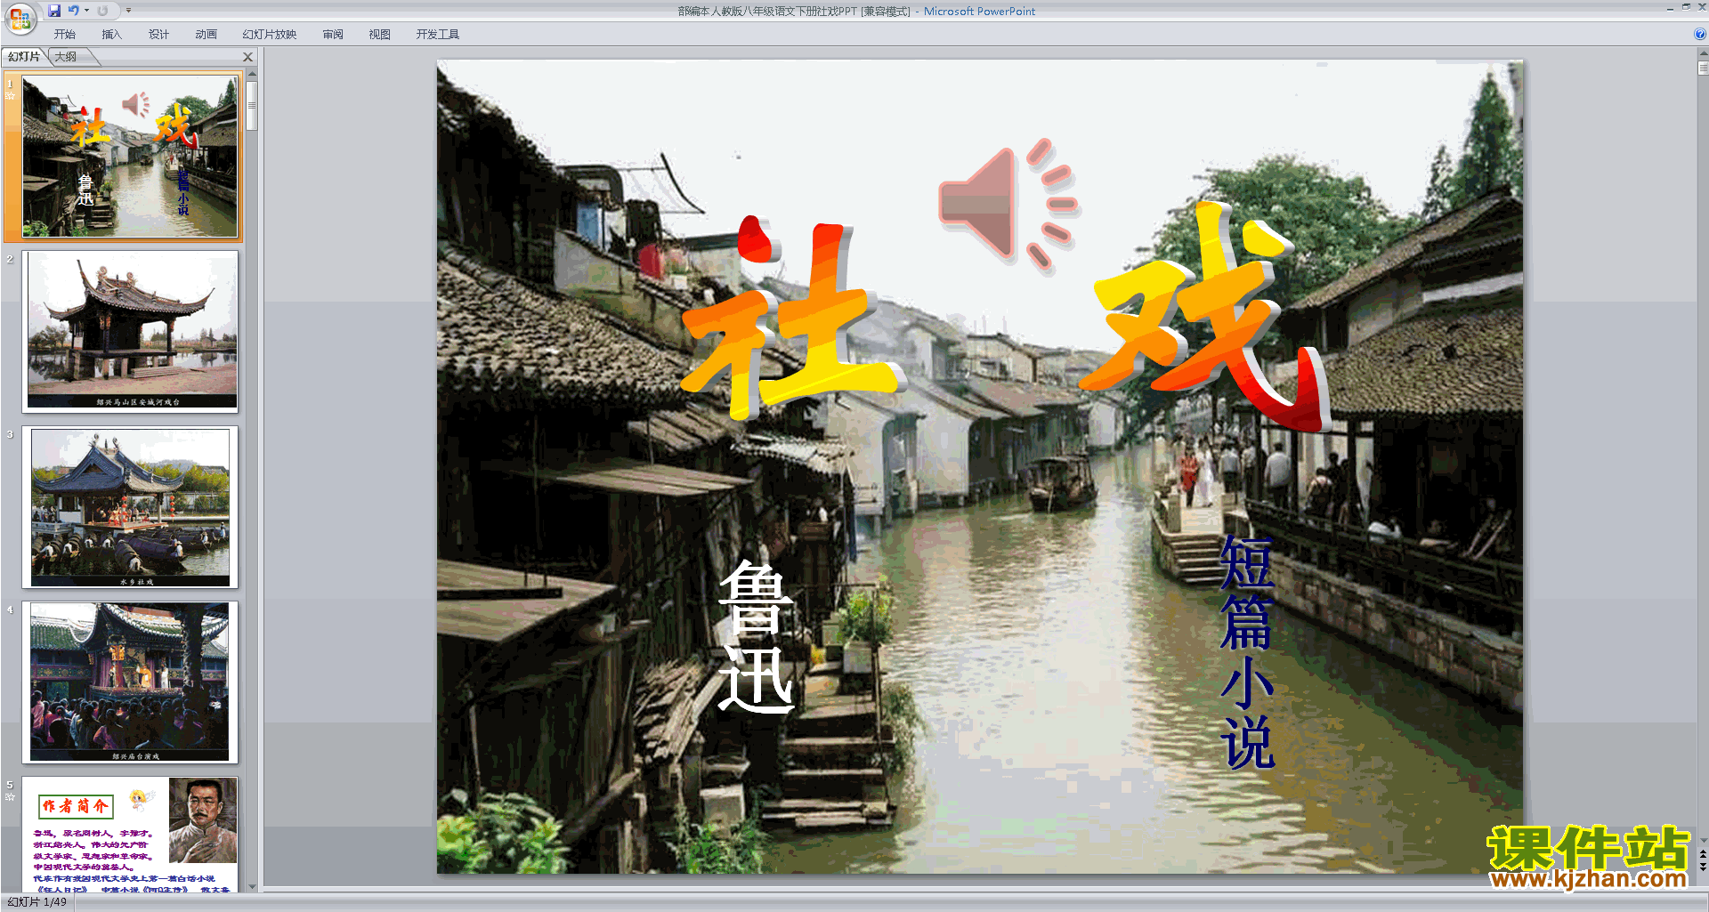This screenshot has width=1709, height=912.
Task: Select the 戏 WordArt character on the slide
Action: [1204, 316]
